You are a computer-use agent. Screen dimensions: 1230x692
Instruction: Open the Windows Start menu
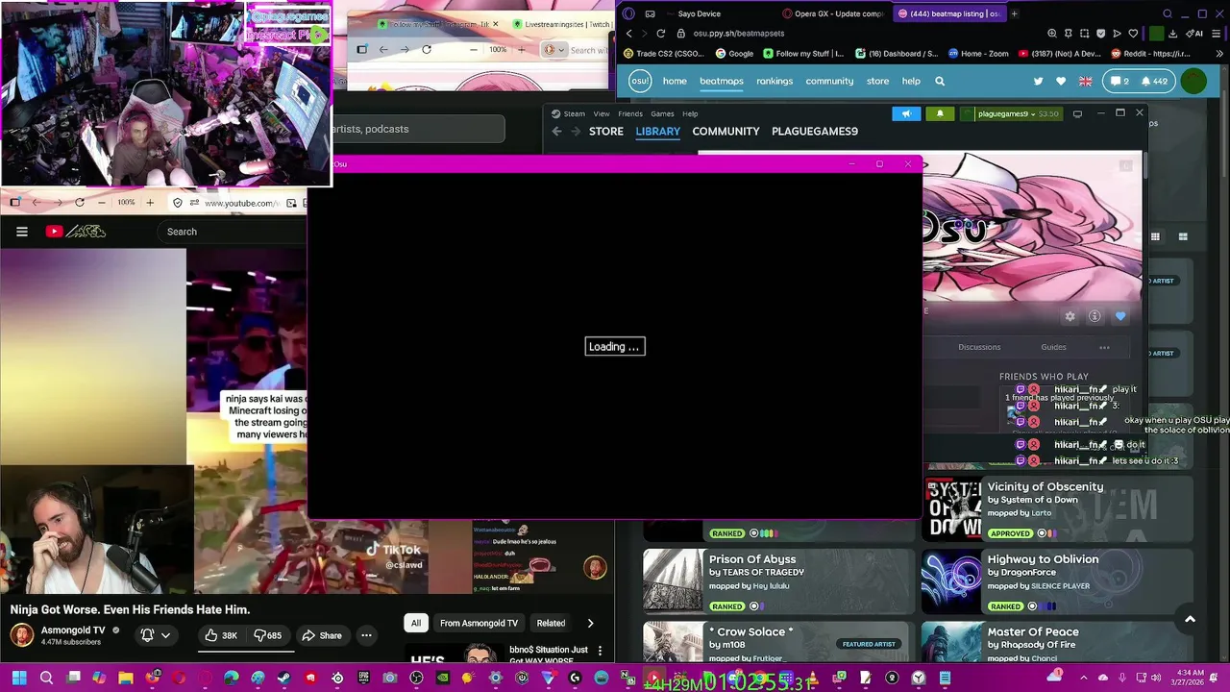pos(19,679)
